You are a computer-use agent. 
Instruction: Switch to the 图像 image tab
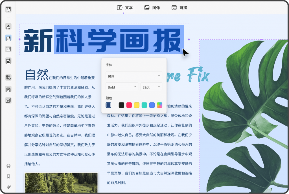[x=152, y=8]
